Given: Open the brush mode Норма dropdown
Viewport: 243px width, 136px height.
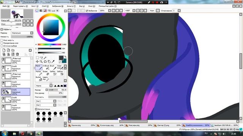Looking at the screenshot, I should (x=44, y=86).
